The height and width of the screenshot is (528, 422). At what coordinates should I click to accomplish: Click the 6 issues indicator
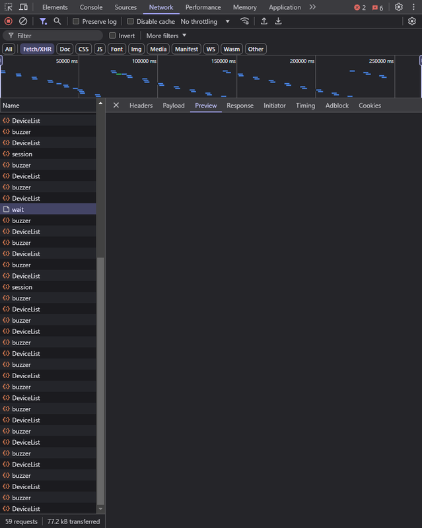point(378,7)
